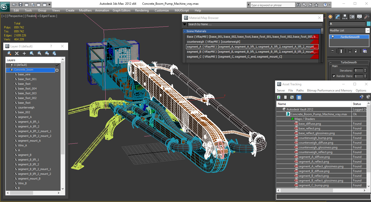Click the favorites star icon in title bar
Image resolution: width=371 pixels, height=202 pixels.
(316, 5)
